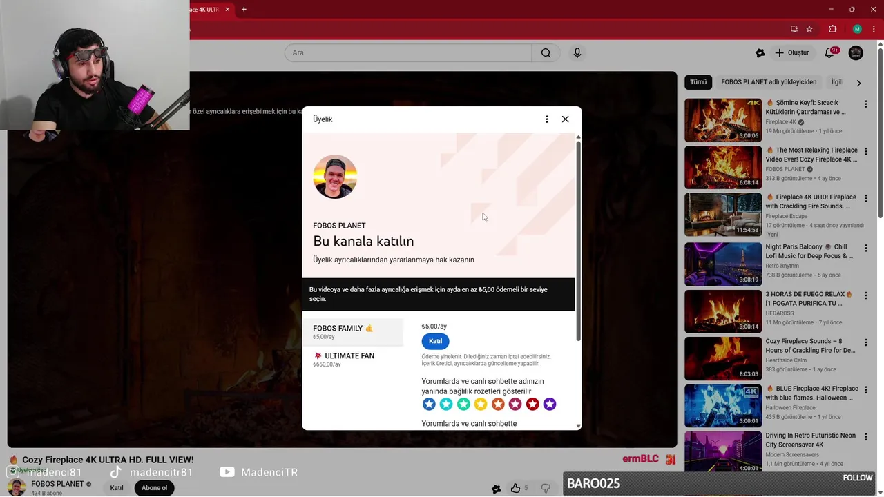Image resolution: width=884 pixels, height=497 pixels.
Task: Open 'The Most Relaxing Fireplace' video thumbnail
Action: point(723,167)
